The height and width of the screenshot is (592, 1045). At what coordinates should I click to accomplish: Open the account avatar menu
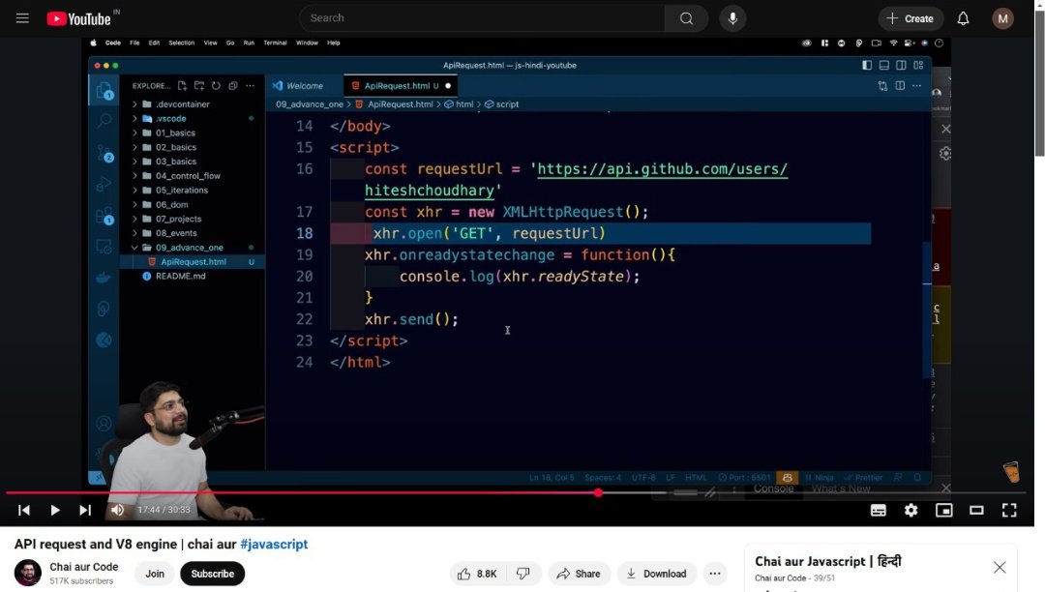tap(1002, 18)
